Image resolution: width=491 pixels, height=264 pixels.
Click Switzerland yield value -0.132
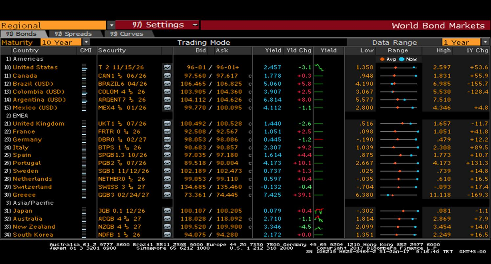point(271,187)
